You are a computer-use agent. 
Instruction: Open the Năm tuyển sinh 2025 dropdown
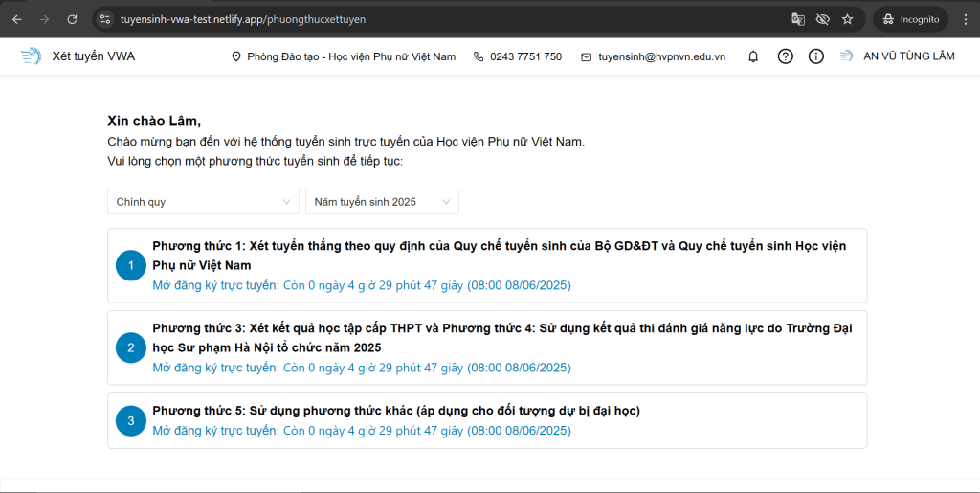point(382,202)
